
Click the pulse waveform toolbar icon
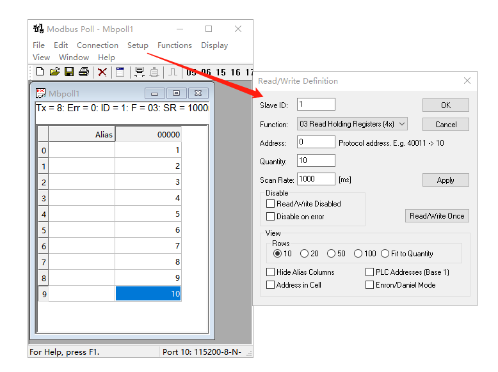tap(173, 72)
